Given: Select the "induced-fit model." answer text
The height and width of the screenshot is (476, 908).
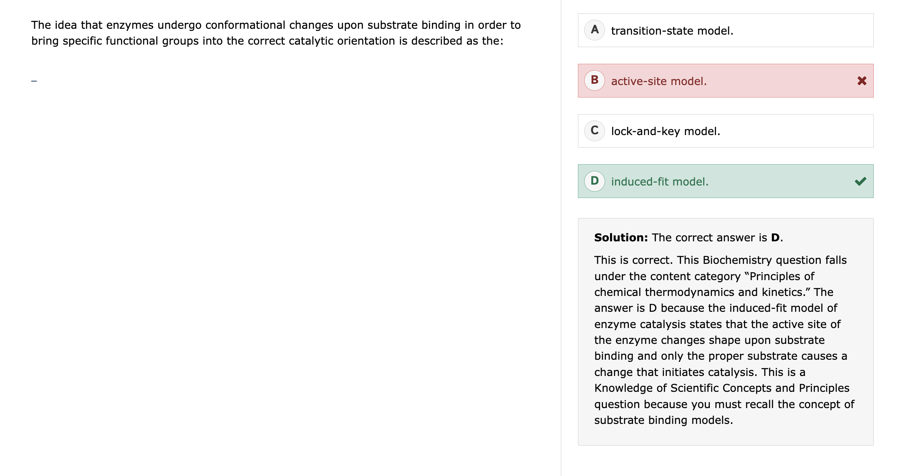Looking at the screenshot, I should [660, 182].
